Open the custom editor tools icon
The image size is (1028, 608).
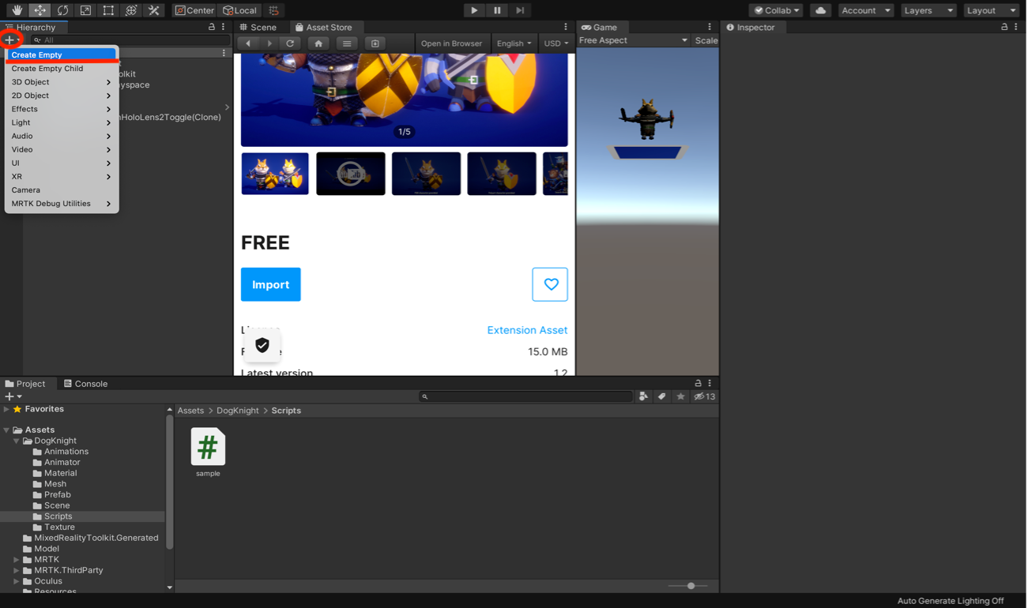pyautogui.click(x=154, y=10)
